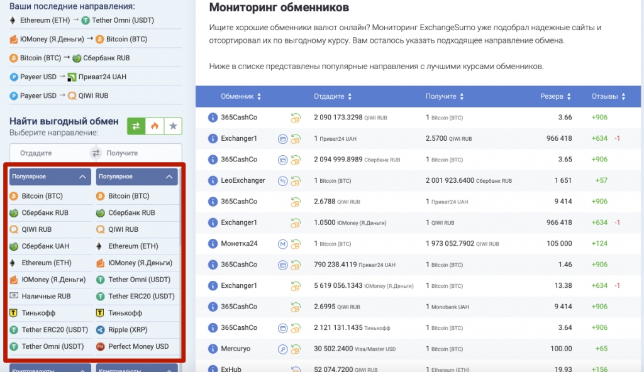Click the info icon in the 365CashCo 2 090 173.3298 row
The width and height of the screenshot is (644, 372).
click(x=213, y=118)
